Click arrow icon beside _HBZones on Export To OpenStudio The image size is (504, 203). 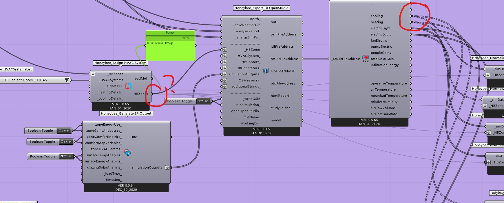[224, 50]
